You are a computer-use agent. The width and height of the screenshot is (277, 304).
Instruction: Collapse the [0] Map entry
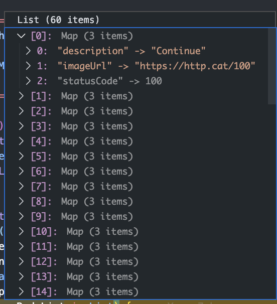pyautogui.click(x=21, y=36)
